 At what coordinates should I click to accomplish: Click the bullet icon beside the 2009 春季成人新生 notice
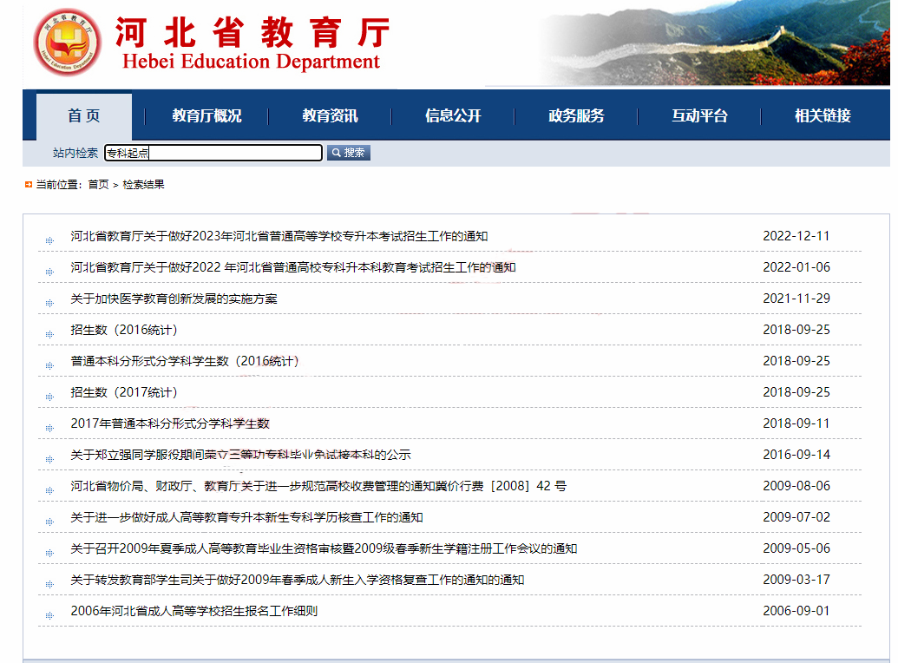(x=51, y=580)
